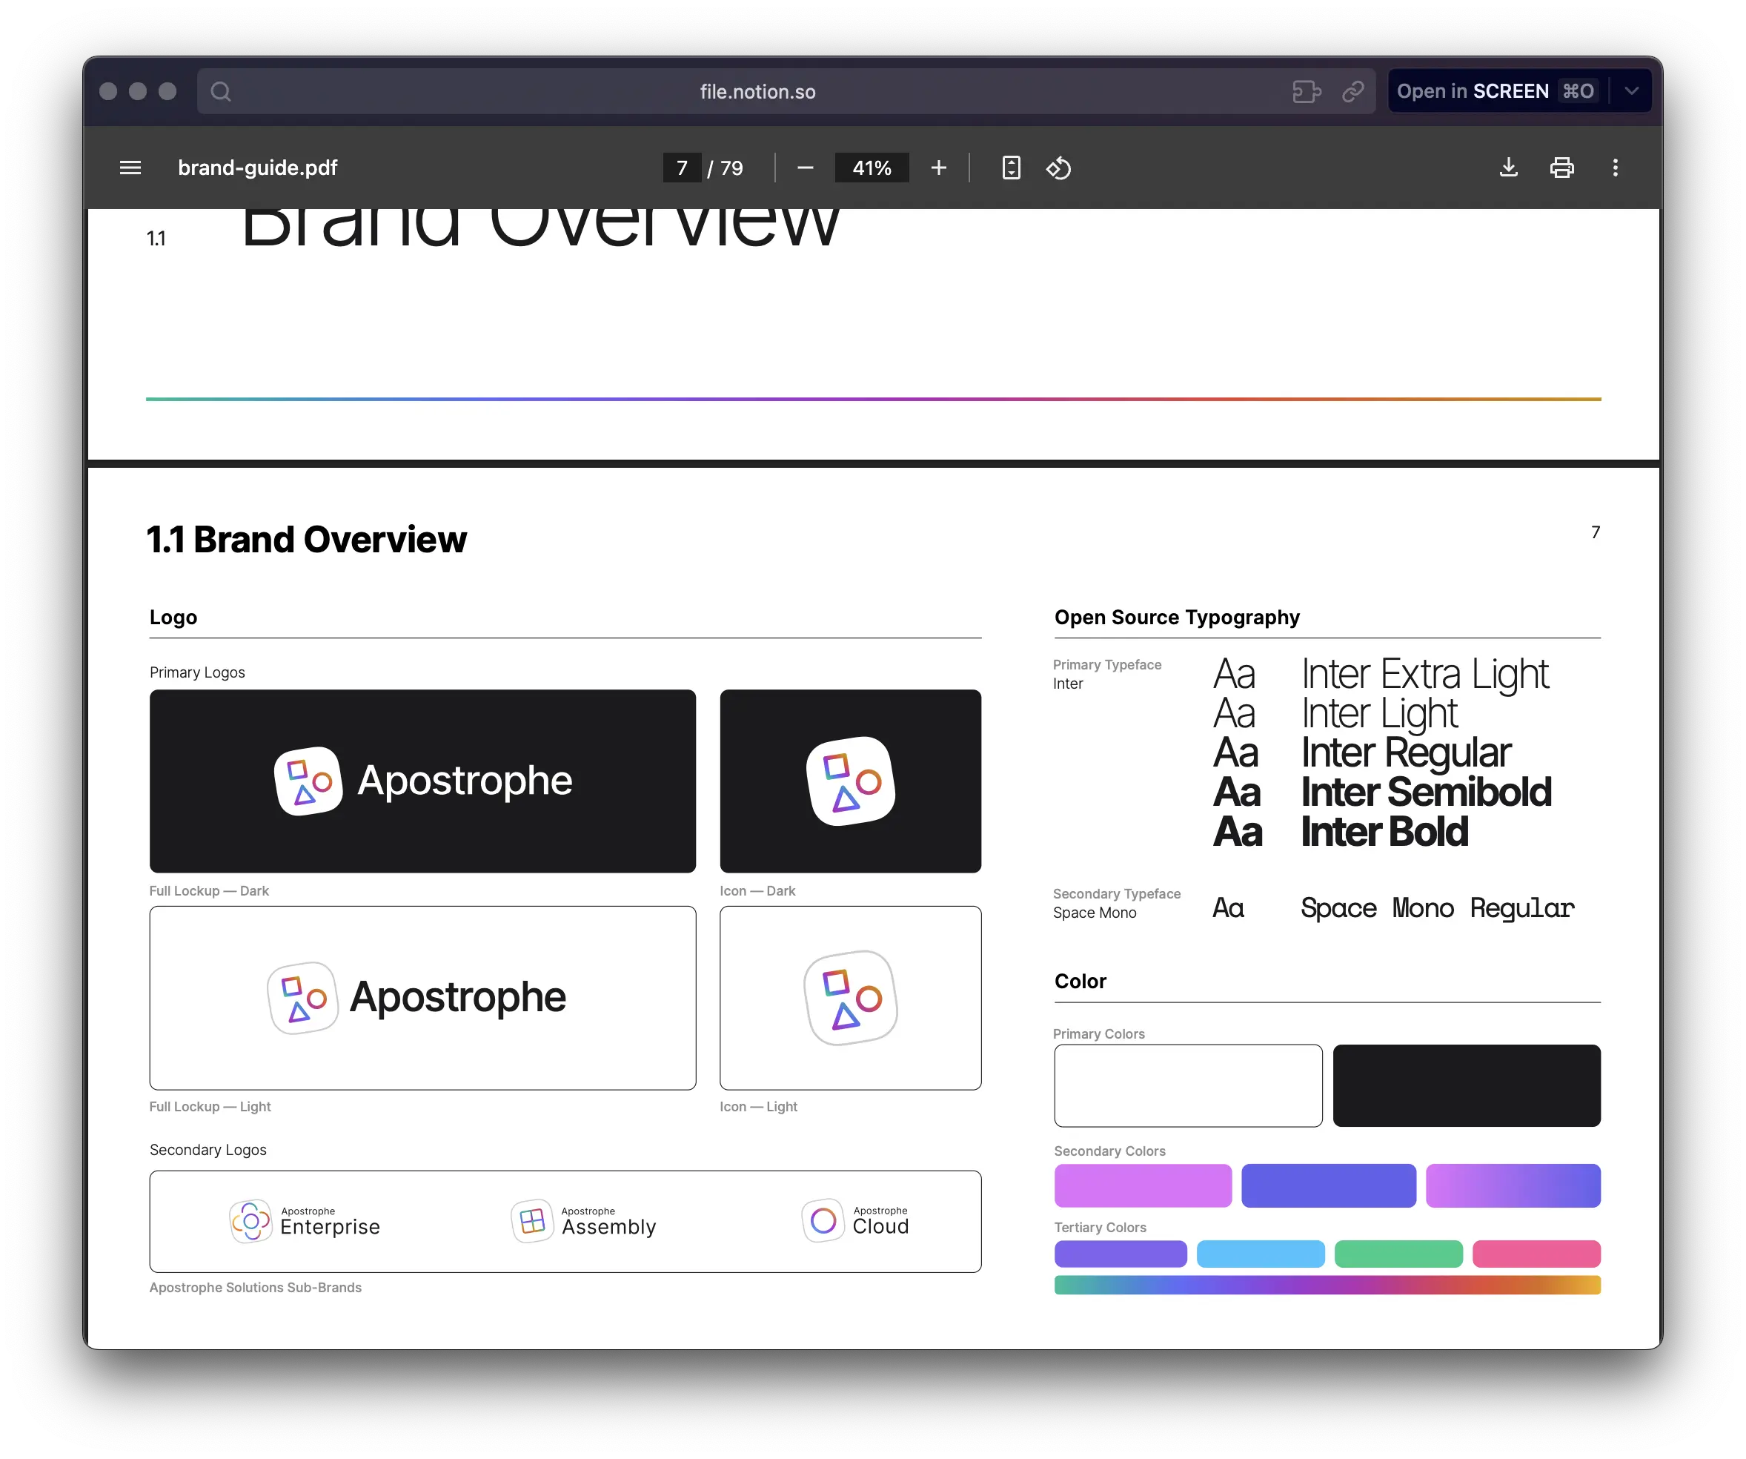Screen dimensions: 1746x1459
Task: Click the violet tertiary color swatch
Action: pyautogui.click(x=1120, y=1254)
